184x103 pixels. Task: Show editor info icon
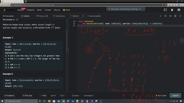(x=160, y=16)
